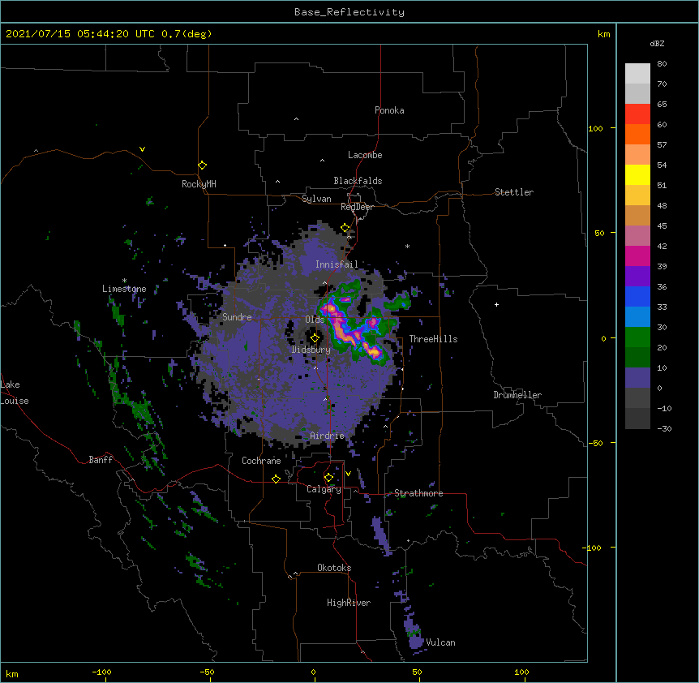
Task: Click the Strathmore label
Action: click(x=418, y=493)
